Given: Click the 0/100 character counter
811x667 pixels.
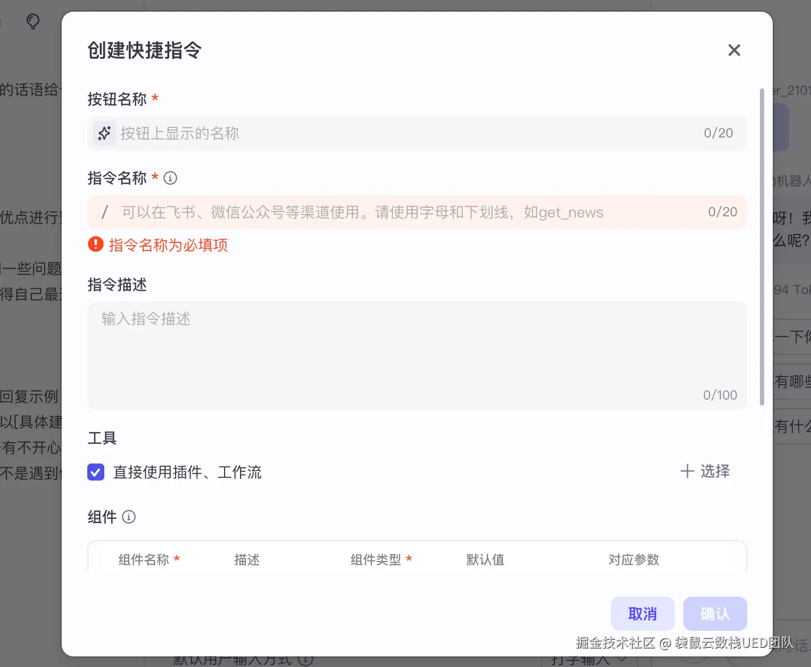Looking at the screenshot, I should [720, 395].
